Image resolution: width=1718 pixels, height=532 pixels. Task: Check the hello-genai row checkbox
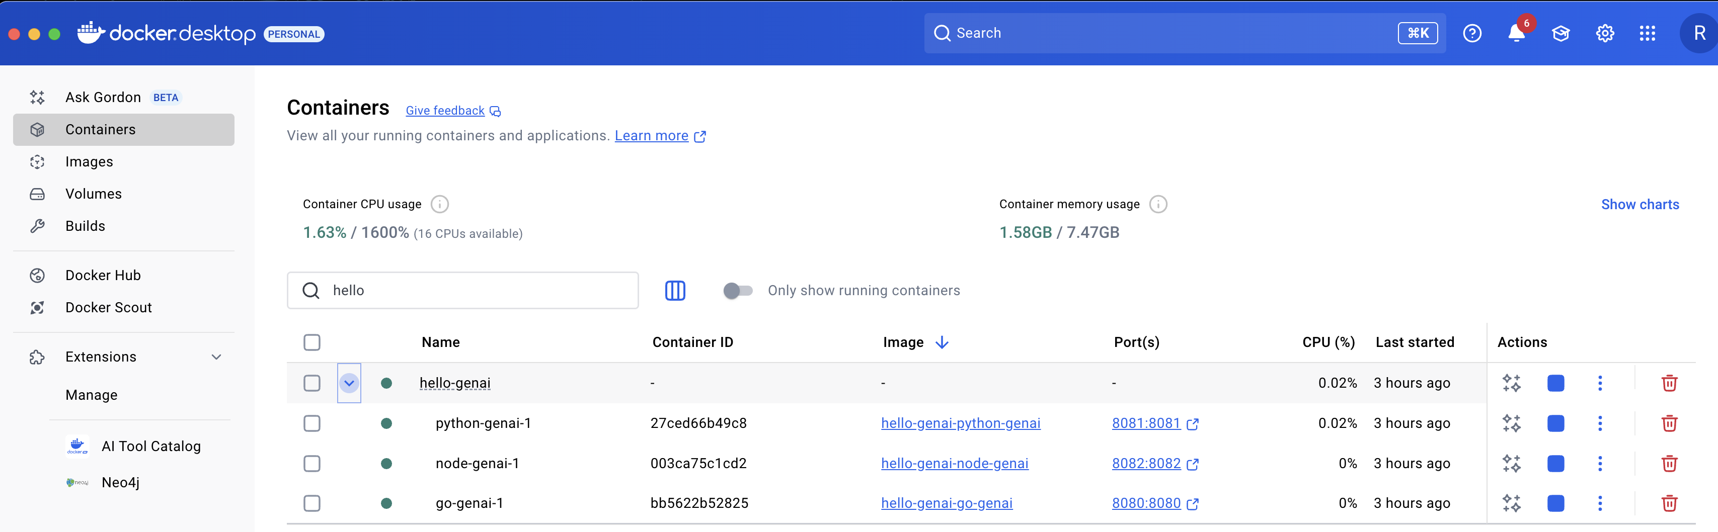(311, 383)
